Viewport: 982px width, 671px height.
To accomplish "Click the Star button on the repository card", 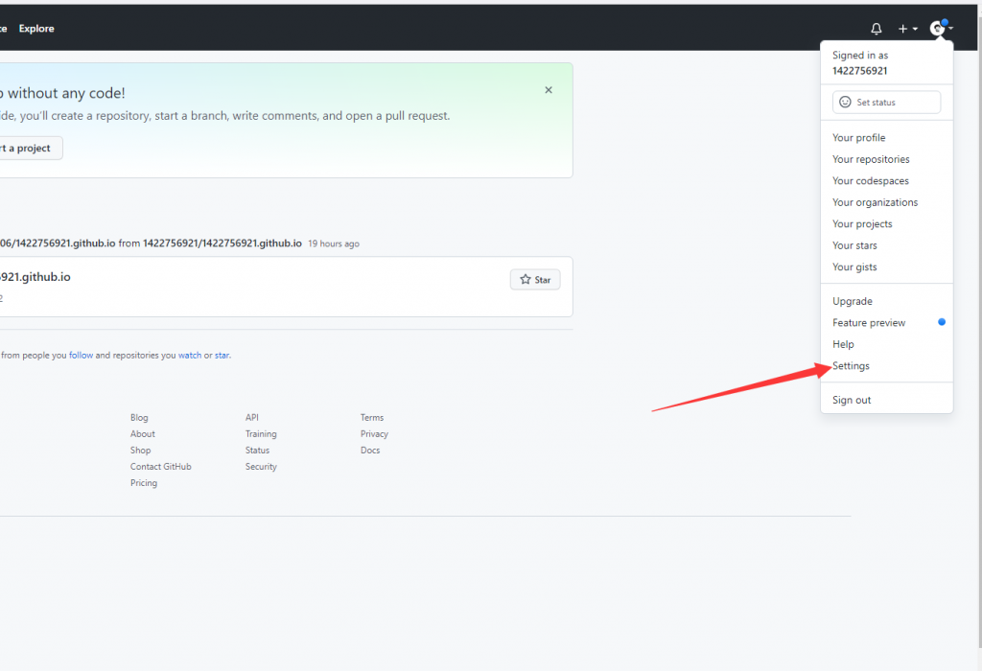I will (535, 280).
